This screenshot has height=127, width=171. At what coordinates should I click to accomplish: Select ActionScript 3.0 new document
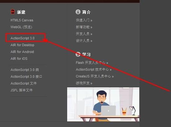pos(23,38)
